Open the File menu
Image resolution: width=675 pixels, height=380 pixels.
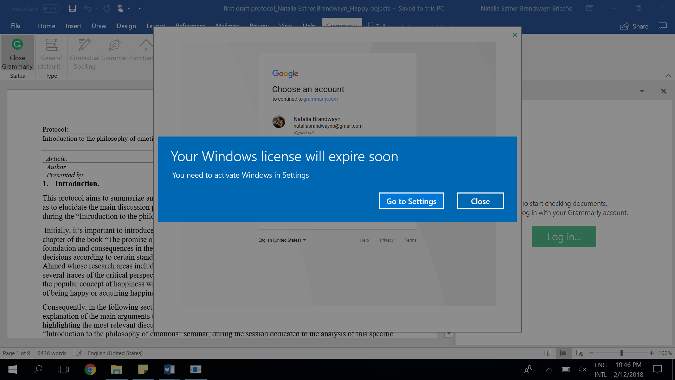[15, 26]
